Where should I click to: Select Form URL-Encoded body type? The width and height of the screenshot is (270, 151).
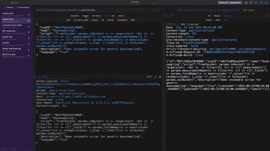81,20
